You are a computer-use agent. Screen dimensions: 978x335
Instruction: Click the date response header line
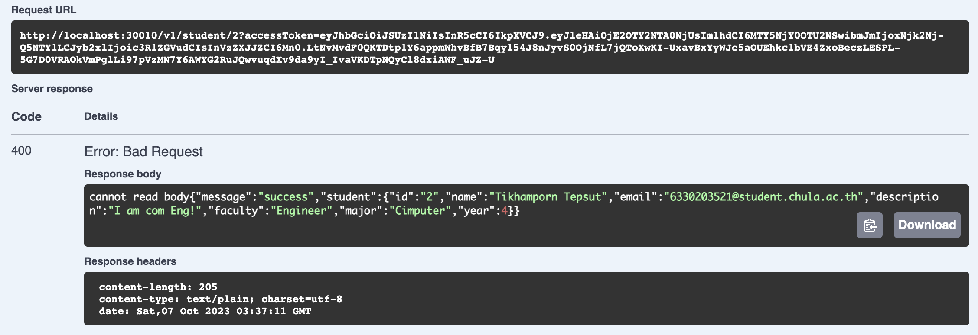(x=205, y=311)
